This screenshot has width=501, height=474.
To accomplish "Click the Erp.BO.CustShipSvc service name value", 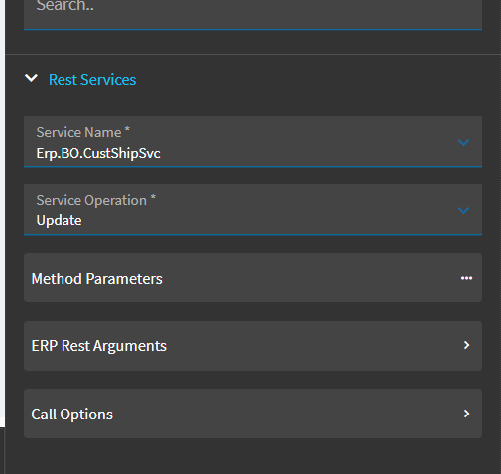I will coord(98,153).
